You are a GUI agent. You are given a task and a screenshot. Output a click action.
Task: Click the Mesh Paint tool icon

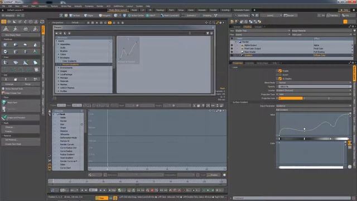tap(4, 103)
